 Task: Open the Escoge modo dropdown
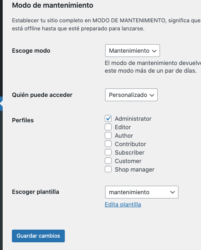click(x=132, y=50)
